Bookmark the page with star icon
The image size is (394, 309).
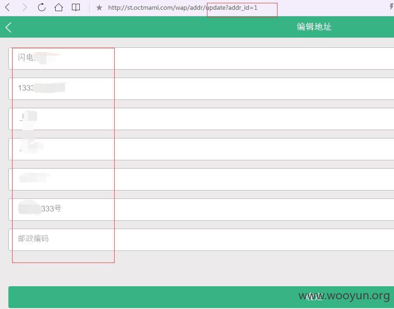pyautogui.click(x=99, y=7)
